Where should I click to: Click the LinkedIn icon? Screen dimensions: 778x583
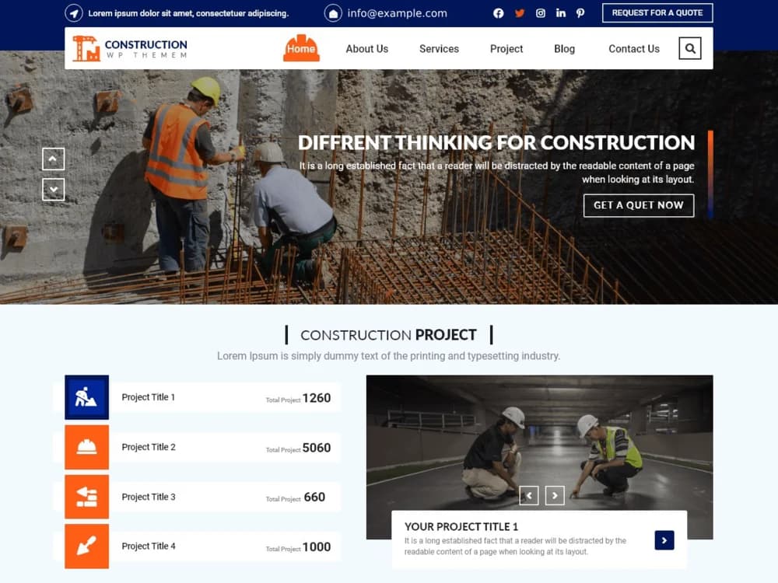[560, 13]
